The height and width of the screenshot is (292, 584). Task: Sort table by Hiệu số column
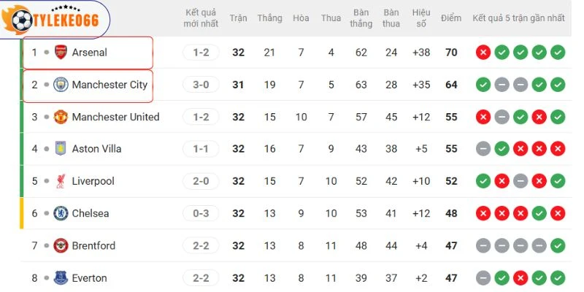tap(421, 18)
